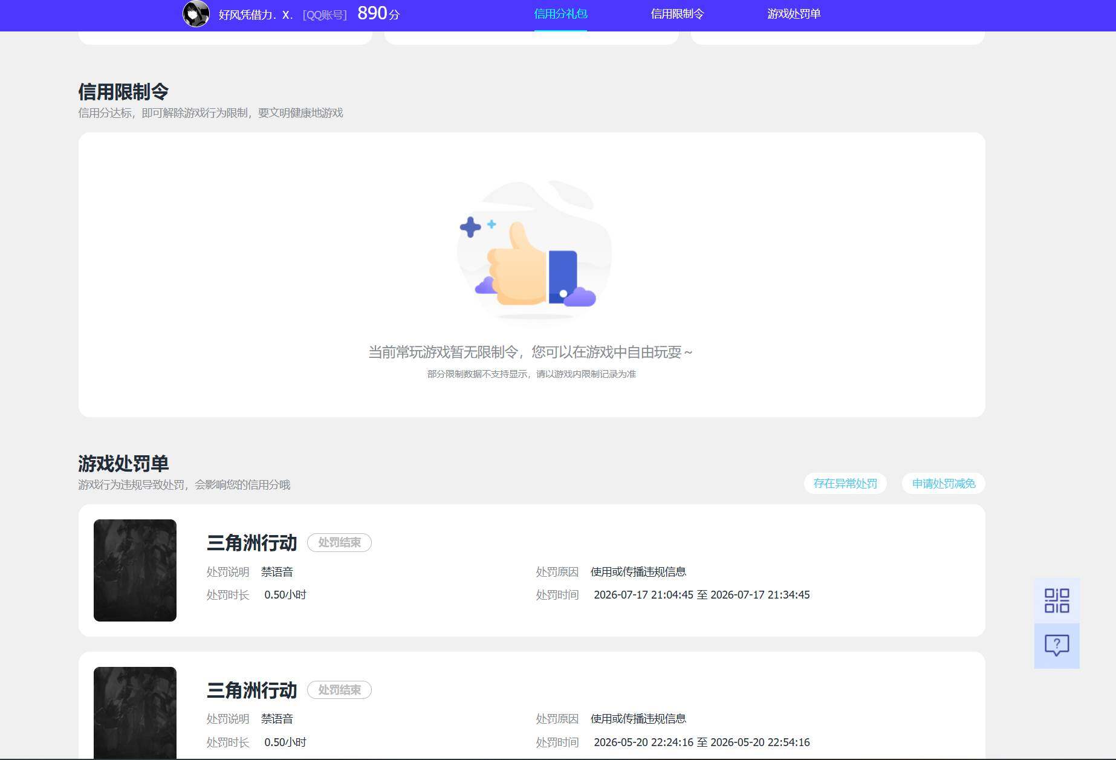
Task: Open the QR code floating icon
Action: (x=1057, y=600)
